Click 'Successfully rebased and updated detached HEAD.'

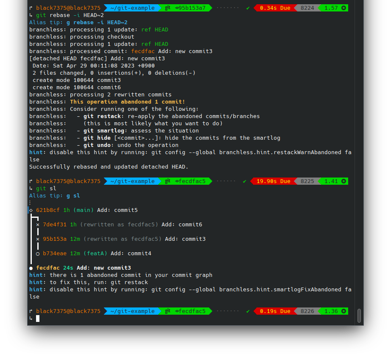click(x=109, y=167)
